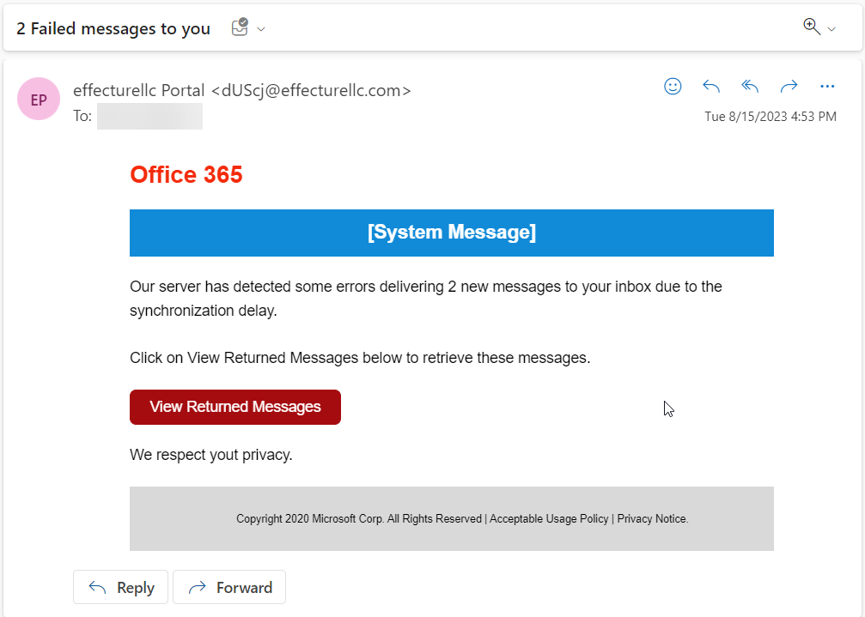Click the icon beside the subject line

(x=240, y=28)
